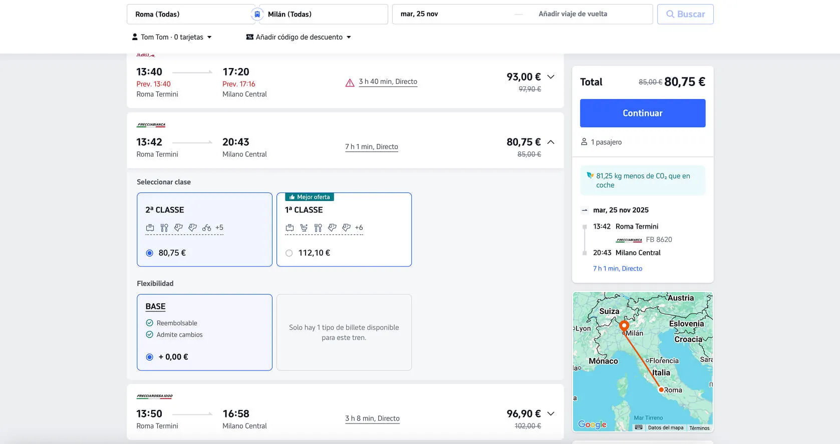
Task: Click the +6 more amenities in 1ª CLASSE
Action: [x=359, y=227]
